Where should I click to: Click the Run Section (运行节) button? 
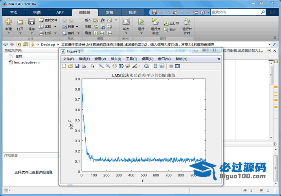point(171,23)
